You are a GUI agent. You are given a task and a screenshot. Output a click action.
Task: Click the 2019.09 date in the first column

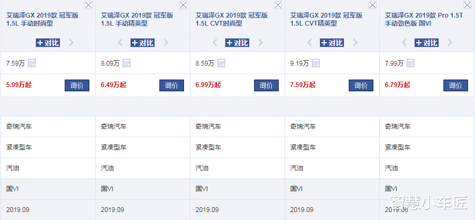point(18,210)
